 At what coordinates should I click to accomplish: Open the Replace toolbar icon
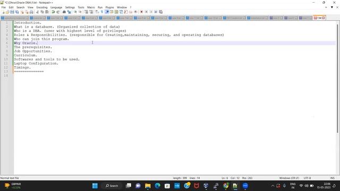[69, 12]
